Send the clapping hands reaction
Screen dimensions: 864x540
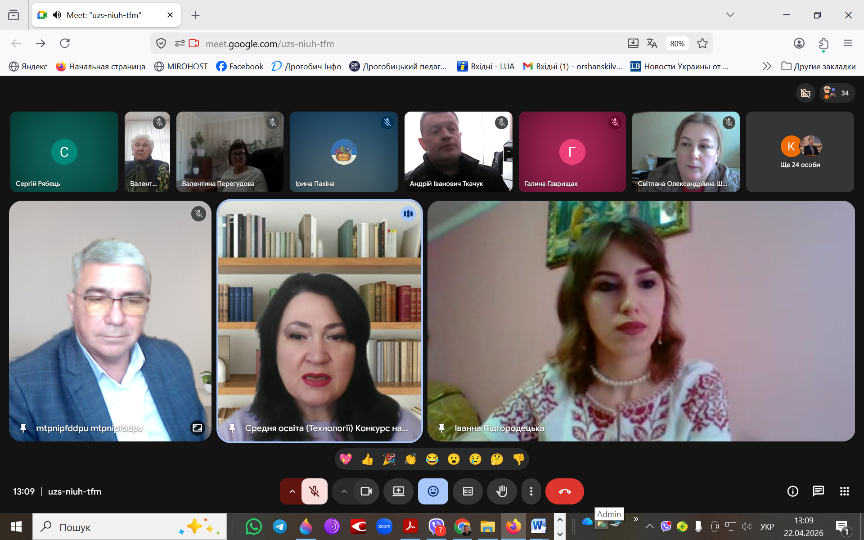pyautogui.click(x=410, y=459)
